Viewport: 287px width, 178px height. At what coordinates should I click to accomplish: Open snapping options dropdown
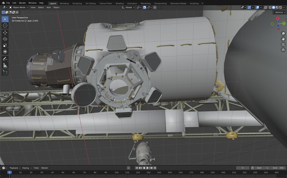pyautogui.click(x=149, y=7)
